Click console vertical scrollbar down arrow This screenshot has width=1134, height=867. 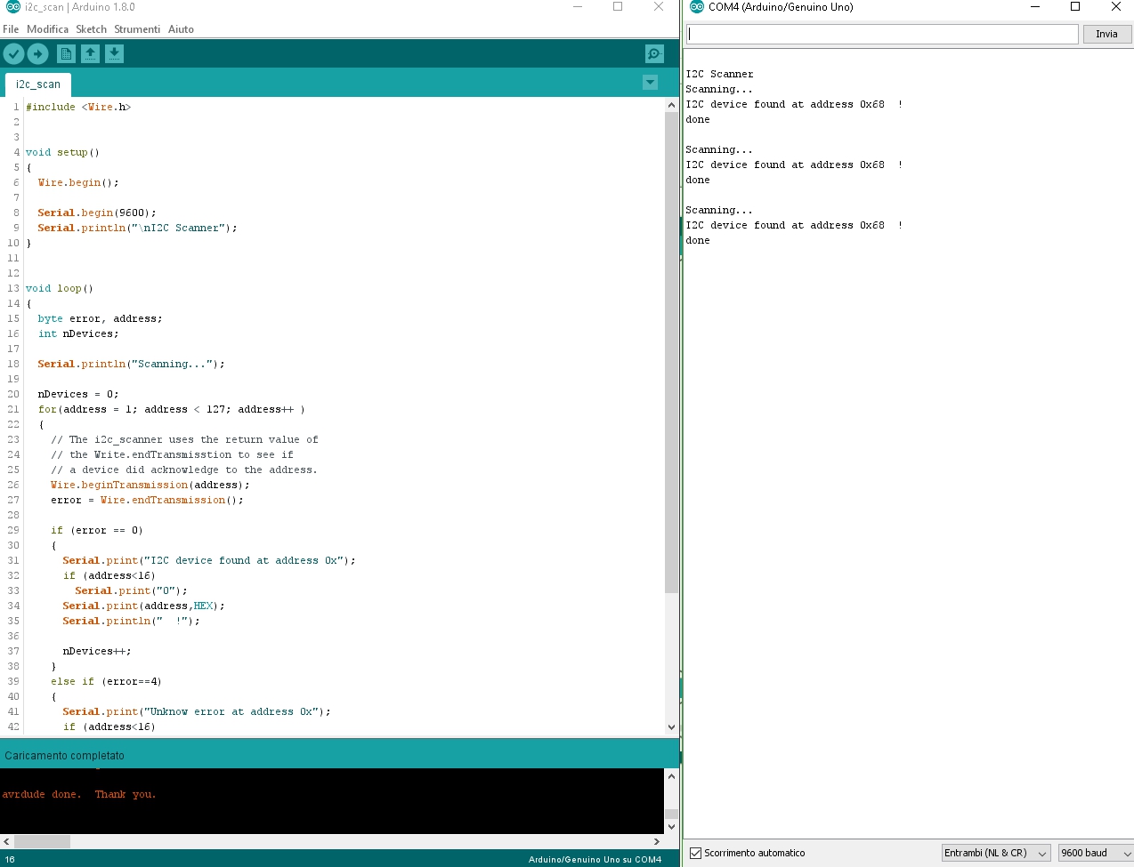click(x=671, y=826)
